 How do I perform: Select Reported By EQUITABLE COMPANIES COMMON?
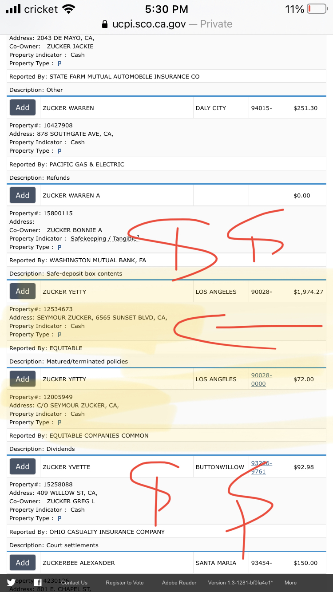[79, 436]
